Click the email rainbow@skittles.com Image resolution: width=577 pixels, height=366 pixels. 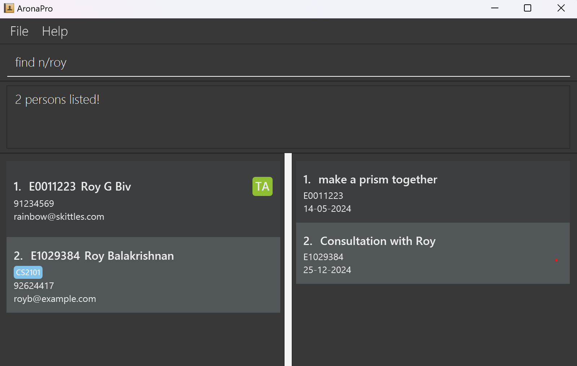(59, 217)
